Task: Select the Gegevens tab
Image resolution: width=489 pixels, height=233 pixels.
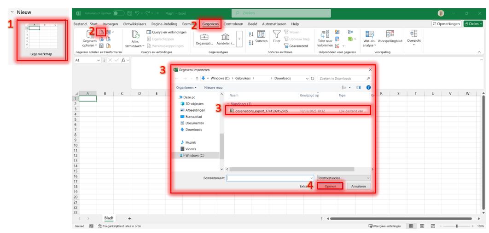Action: pos(210,24)
